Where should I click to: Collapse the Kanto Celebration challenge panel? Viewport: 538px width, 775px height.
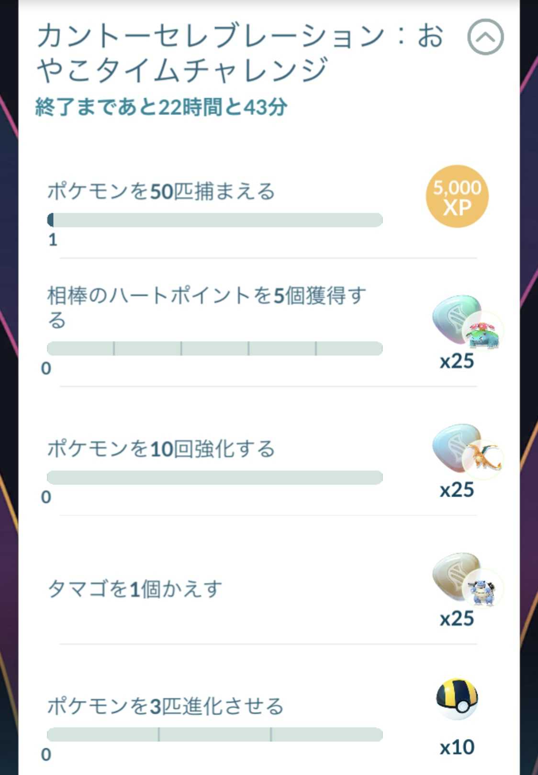pyautogui.click(x=485, y=37)
